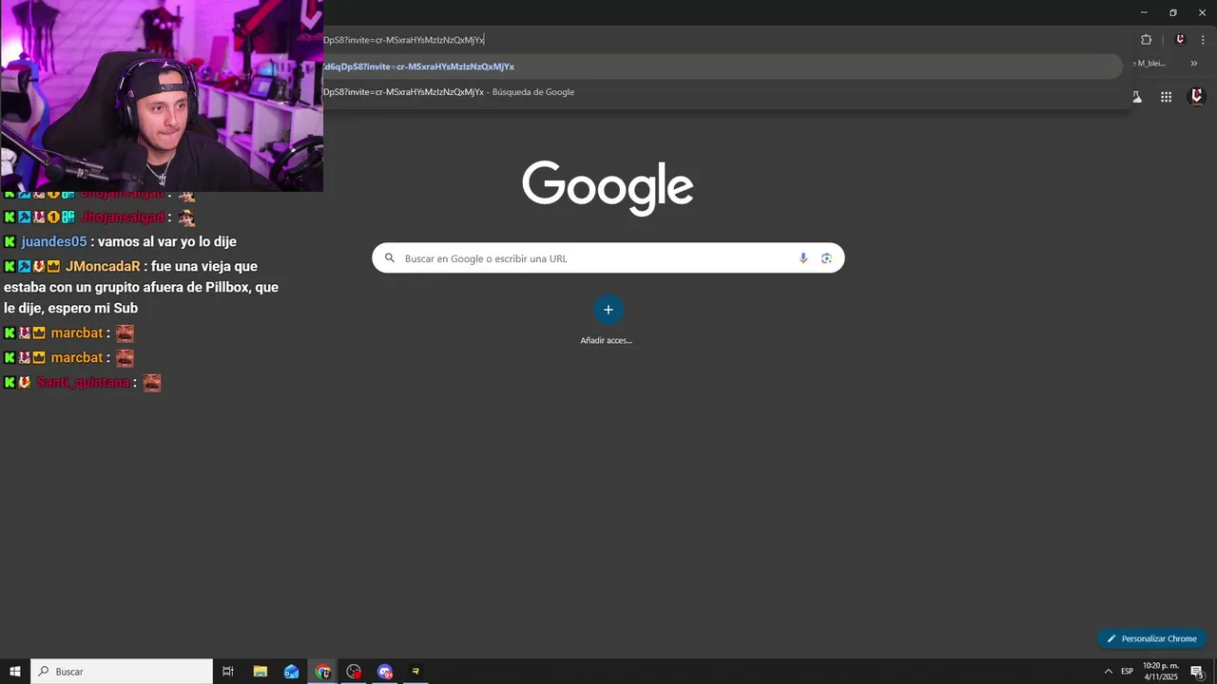Open the Windows notification center
The height and width of the screenshot is (684, 1217).
[x=1197, y=672]
